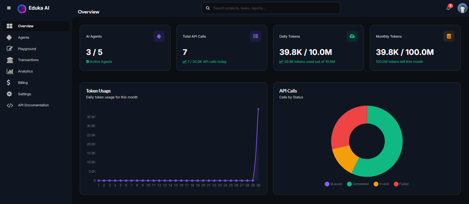Image resolution: width=469 pixels, height=204 pixels.
Task: Click the Monthly Tokens coins icon
Action: [x=449, y=36]
